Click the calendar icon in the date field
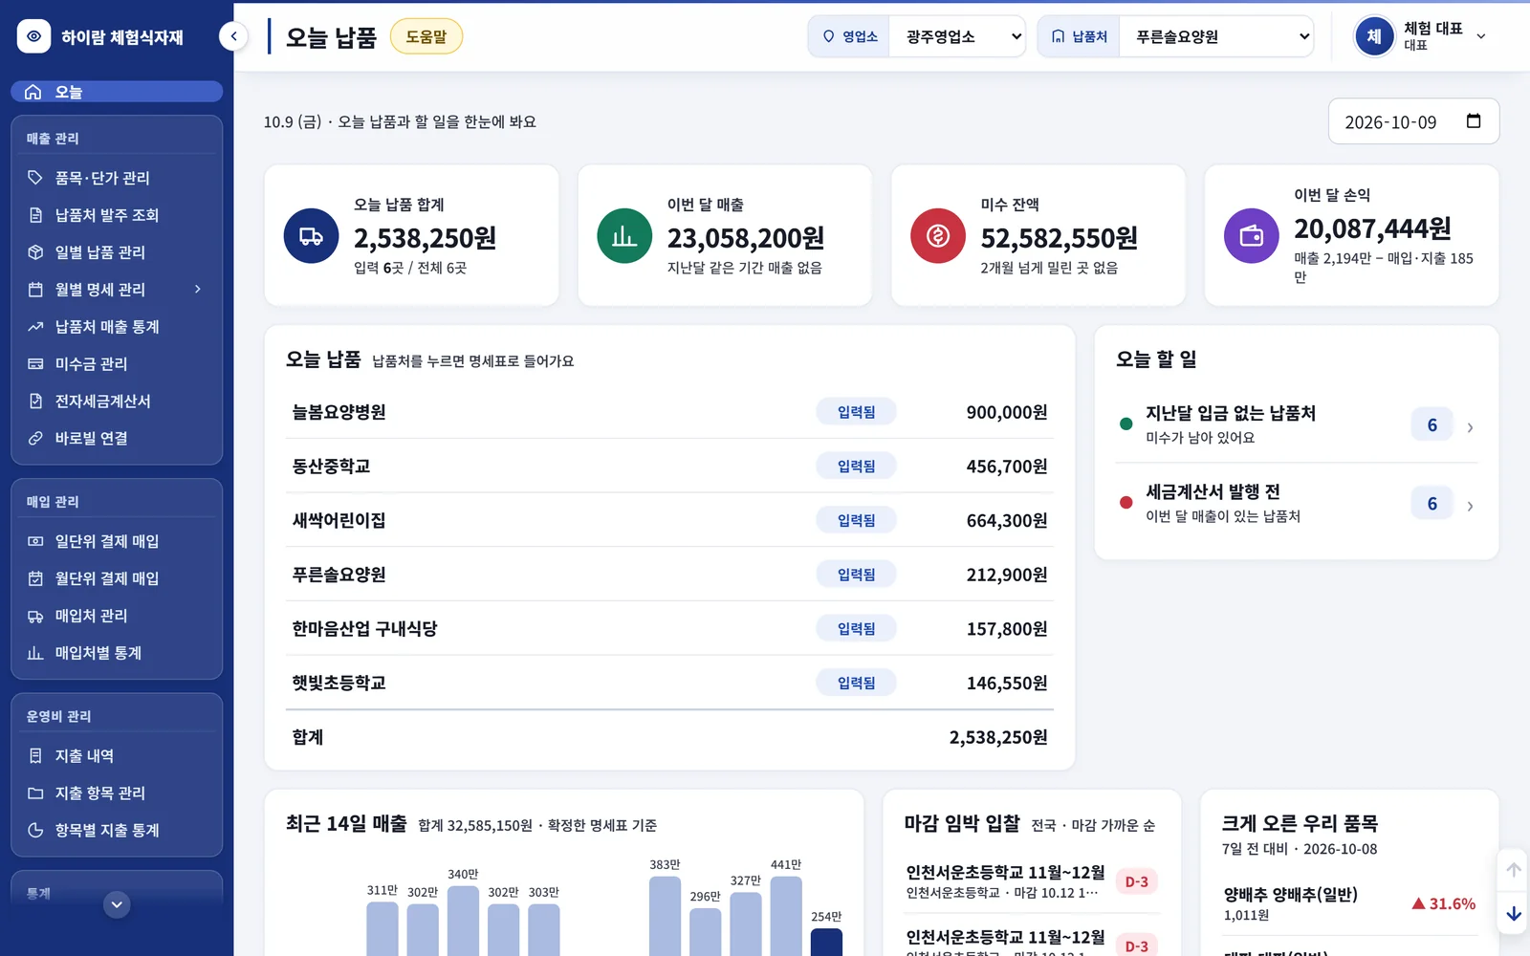This screenshot has width=1530, height=956. [1474, 120]
